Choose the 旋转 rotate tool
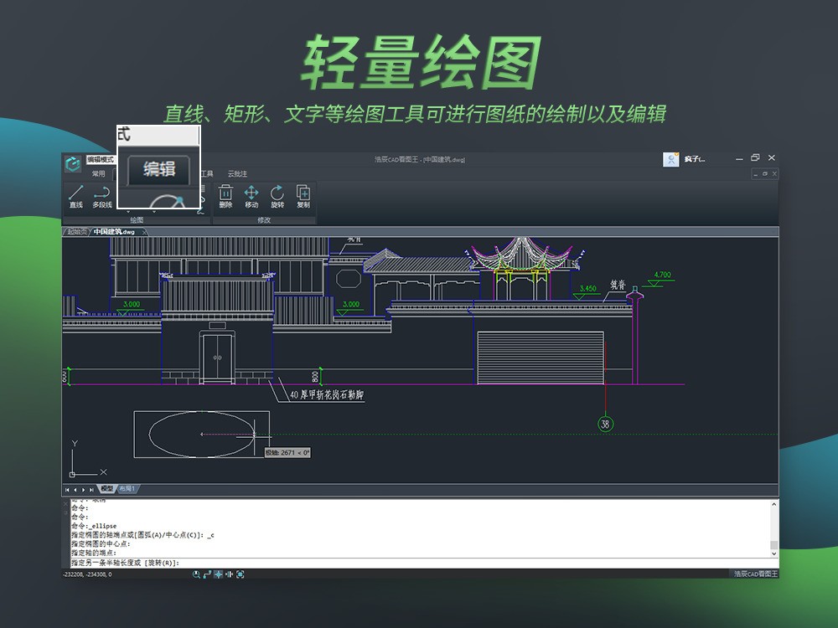838x628 pixels. click(277, 196)
